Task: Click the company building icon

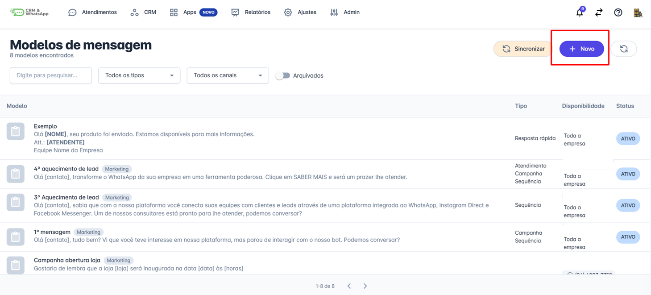Action: point(638,12)
